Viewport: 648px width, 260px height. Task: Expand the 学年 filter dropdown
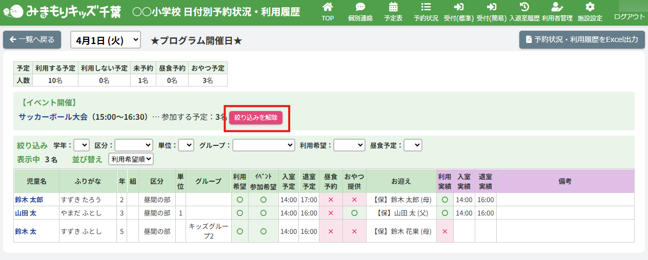(x=82, y=145)
